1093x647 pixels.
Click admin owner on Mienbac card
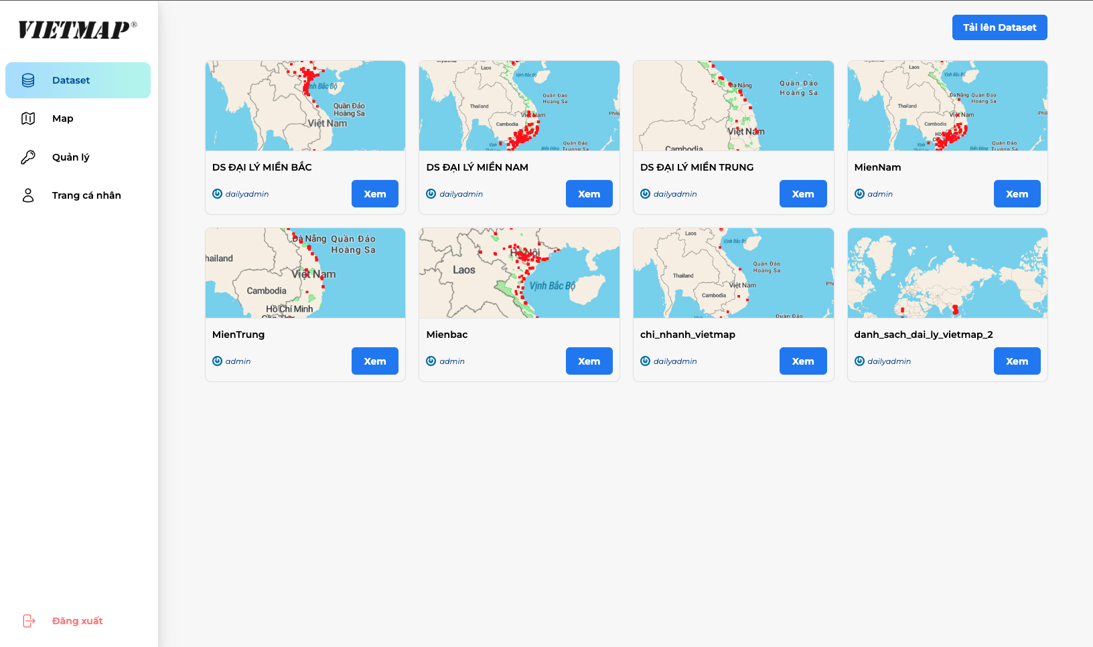coord(452,361)
